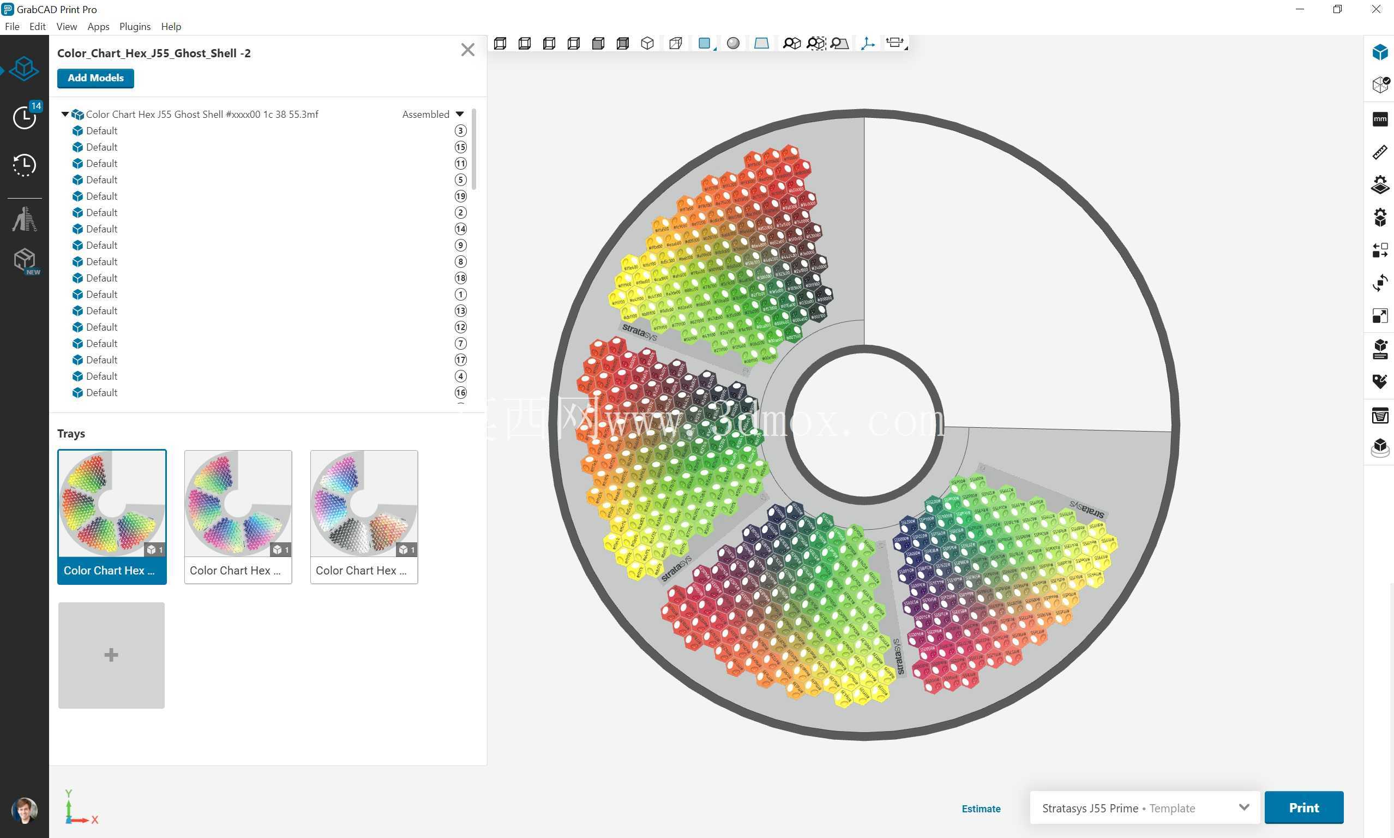Click the model list scrollbar
1394x838 pixels.
(474, 149)
